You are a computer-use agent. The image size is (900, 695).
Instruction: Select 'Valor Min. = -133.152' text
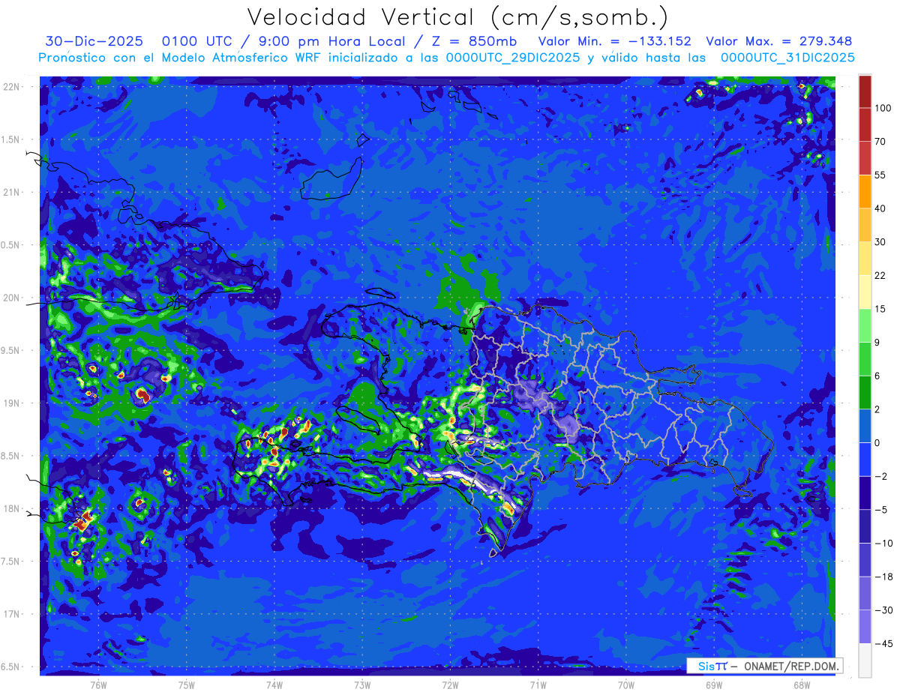(615, 41)
